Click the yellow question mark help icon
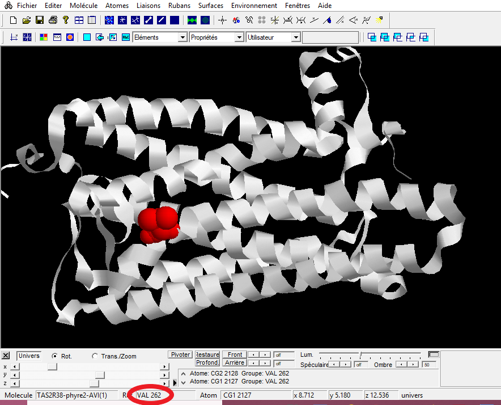 coord(66,20)
